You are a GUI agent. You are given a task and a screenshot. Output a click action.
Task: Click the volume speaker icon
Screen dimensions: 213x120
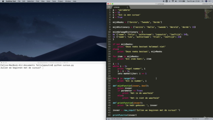pyautogui.click(x=176, y=1)
